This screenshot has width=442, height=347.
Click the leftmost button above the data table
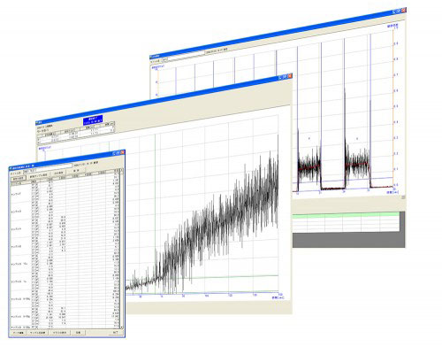click(x=19, y=179)
